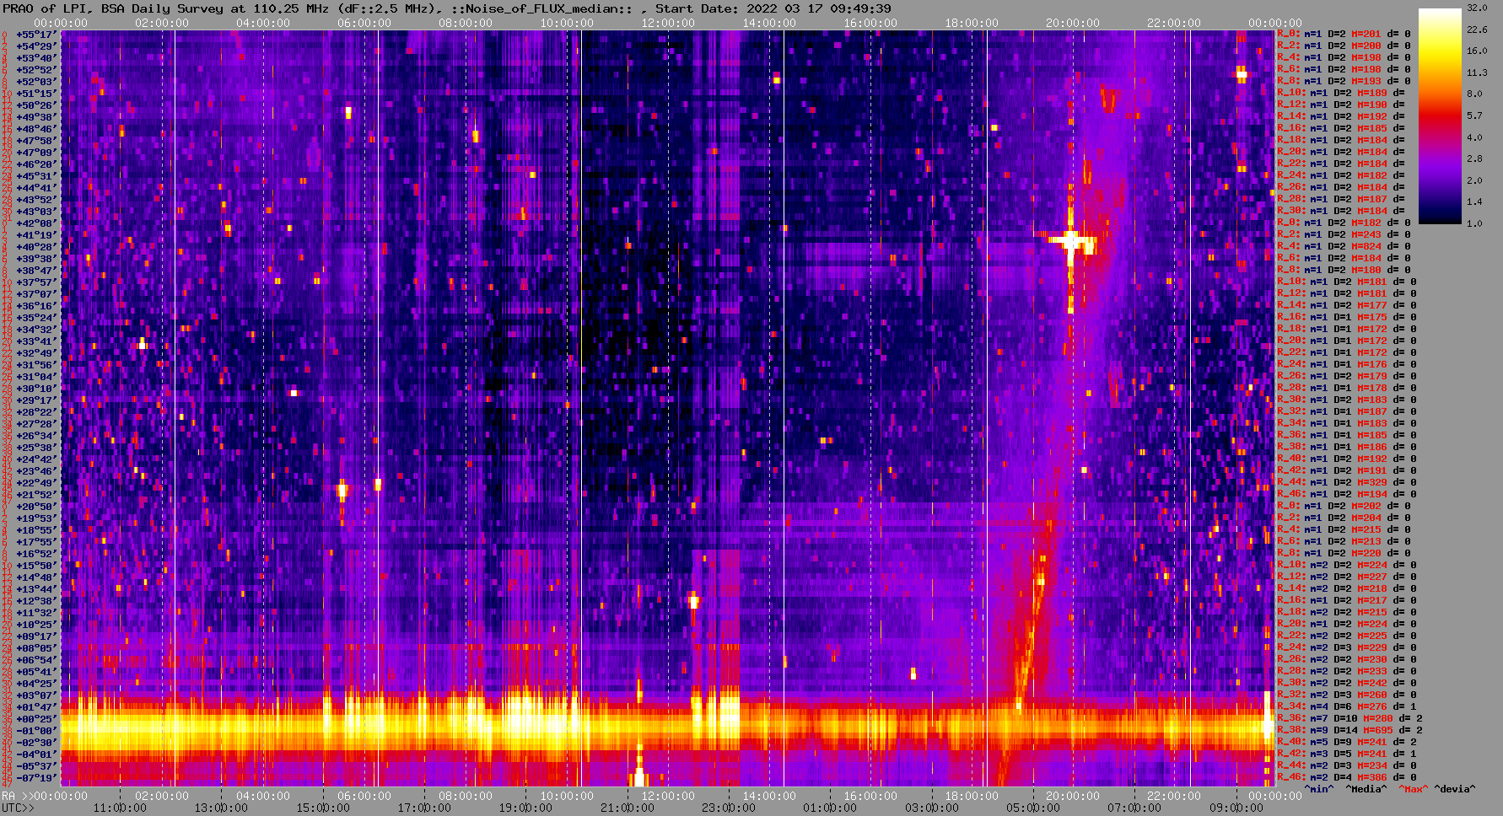The height and width of the screenshot is (816, 1503).
Task: Click the UTC time label 07:00:00
Action: pyautogui.click(x=1134, y=808)
